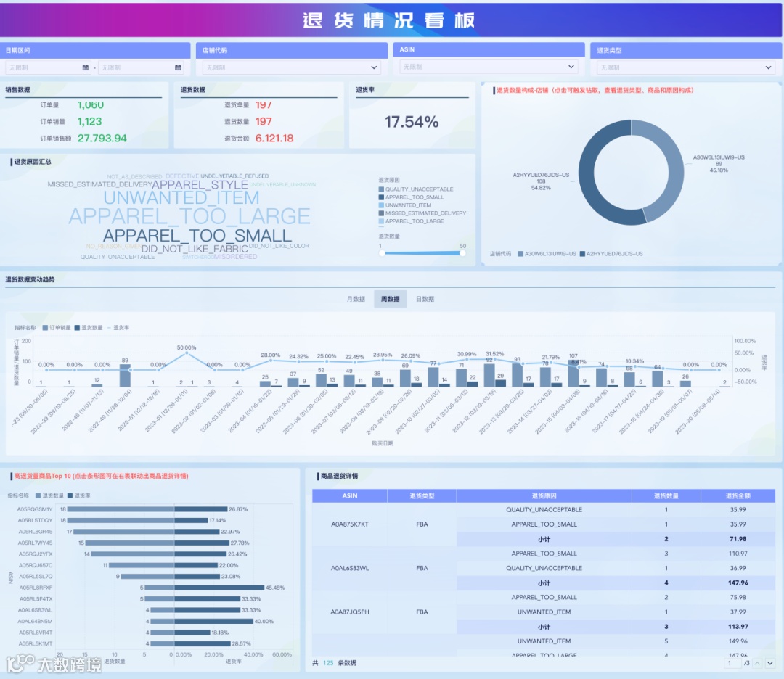The image size is (784, 679).
Task: Click DID_NOT_LIKE_FABRIC in the word cloud
Action: [x=195, y=249]
